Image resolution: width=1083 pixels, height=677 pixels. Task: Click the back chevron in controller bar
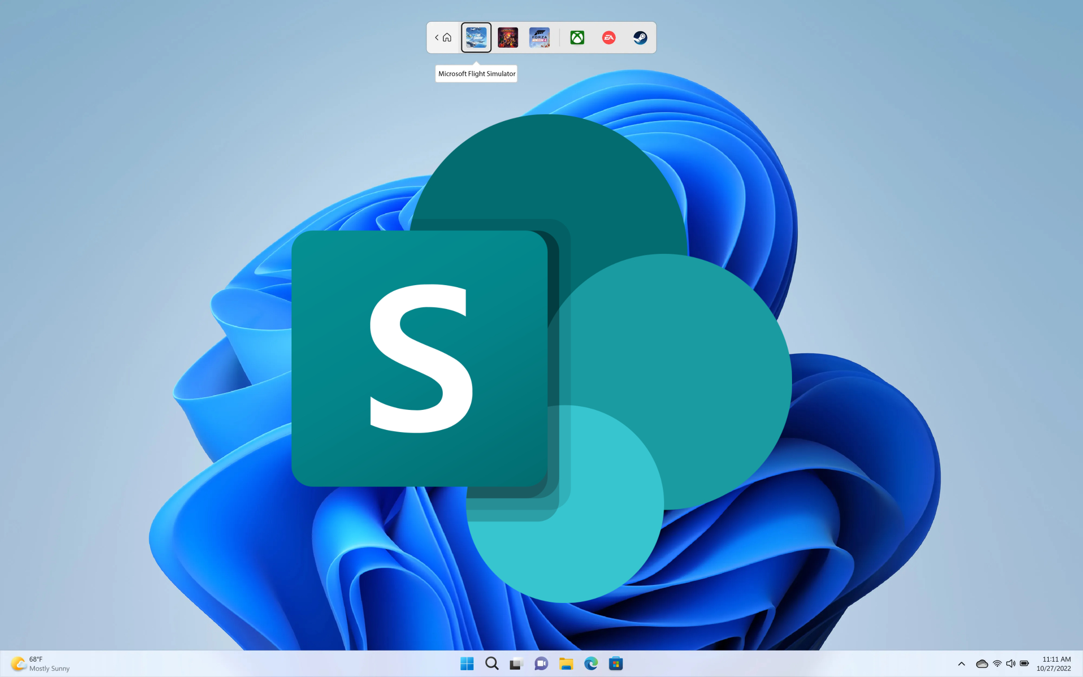pos(437,38)
